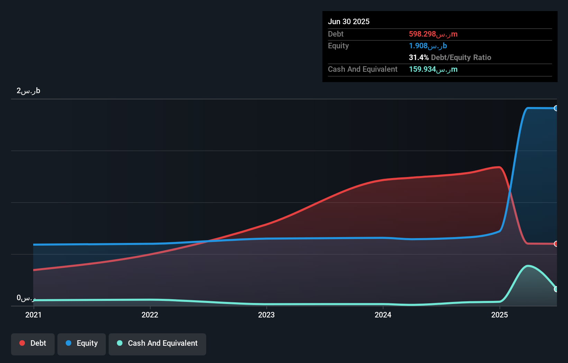Click the Cash And Equivalent tooltip label
This screenshot has height=363, width=568.
(x=363, y=69)
